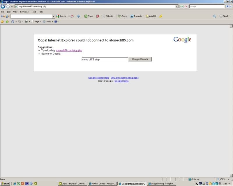Open the Page command bar menu
Viewport: 233px width, 186px height.
tap(36, 22)
